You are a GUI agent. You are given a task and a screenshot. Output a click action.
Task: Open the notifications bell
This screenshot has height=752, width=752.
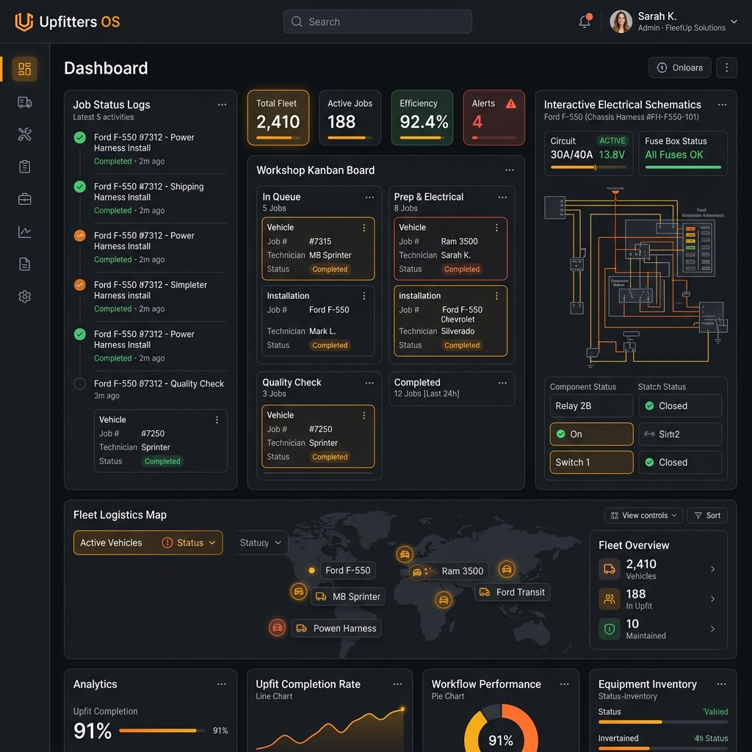[585, 21]
